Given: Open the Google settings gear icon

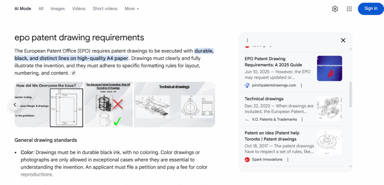Looking at the screenshot, I should click(335, 9).
